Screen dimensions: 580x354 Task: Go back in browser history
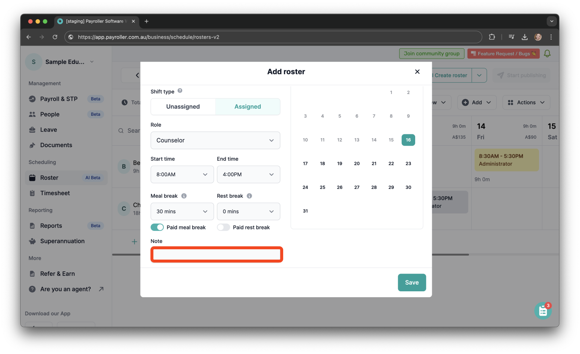(x=29, y=37)
